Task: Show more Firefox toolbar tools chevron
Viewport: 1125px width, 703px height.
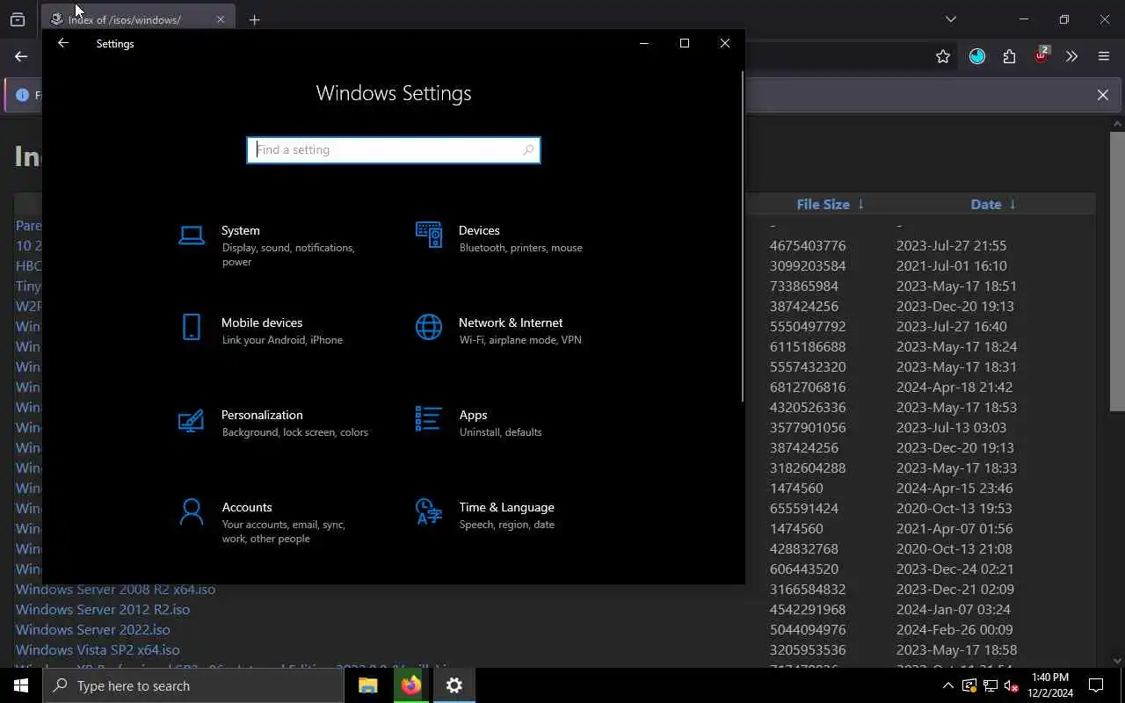Action: coord(1071,56)
